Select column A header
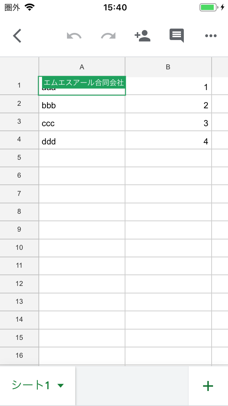This screenshot has width=228, height=406. [x=82, y=67]
